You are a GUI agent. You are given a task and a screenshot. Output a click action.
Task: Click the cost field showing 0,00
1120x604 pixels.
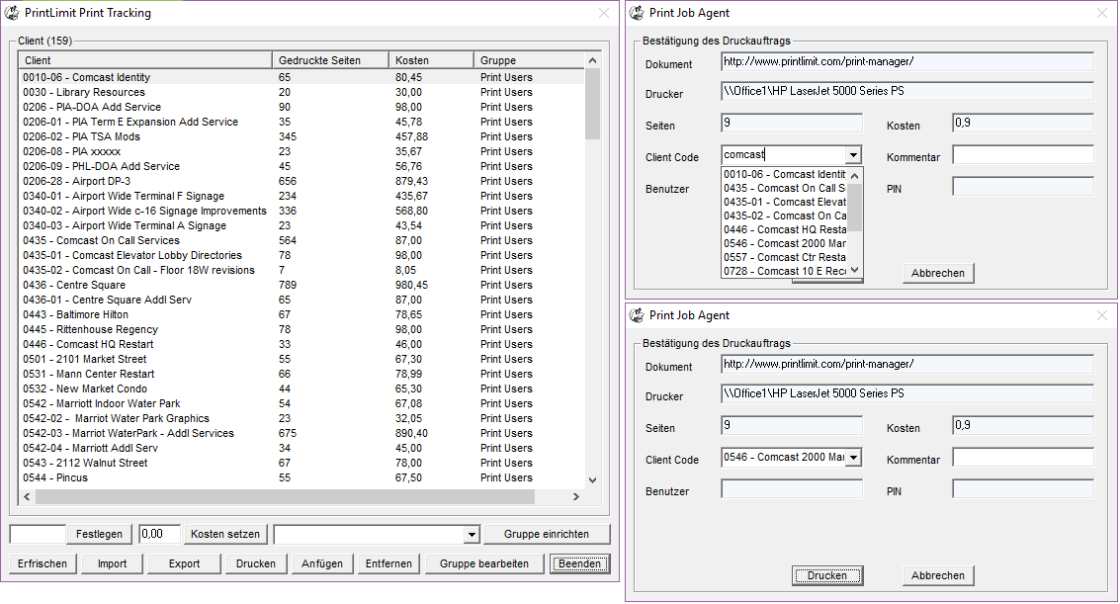(158, 534)
